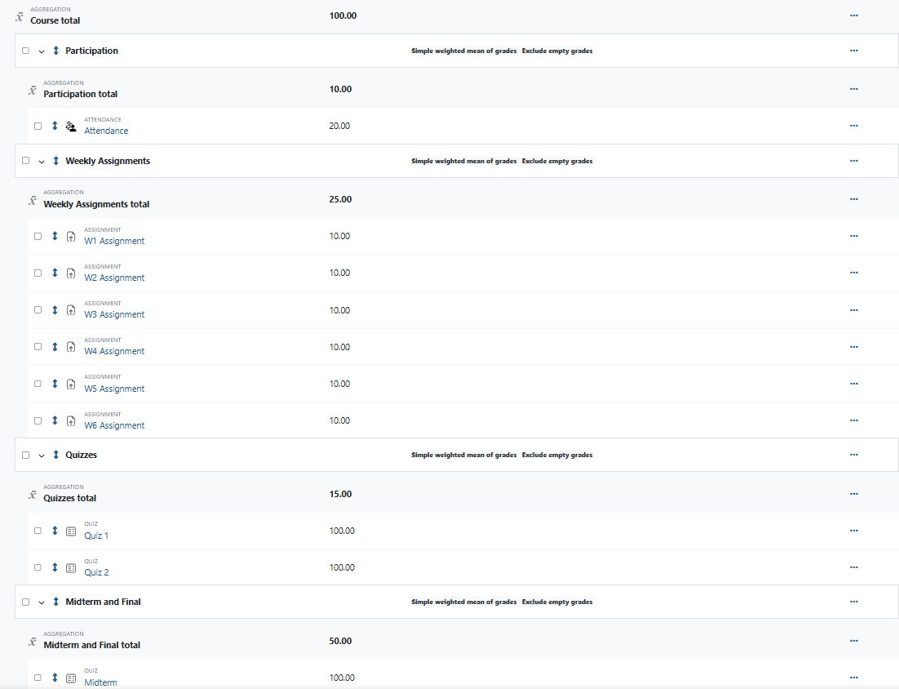Image resolution: width=899 pixels, height=689 pixels.
Task: Collapse the Participation category
Action: 42,51
